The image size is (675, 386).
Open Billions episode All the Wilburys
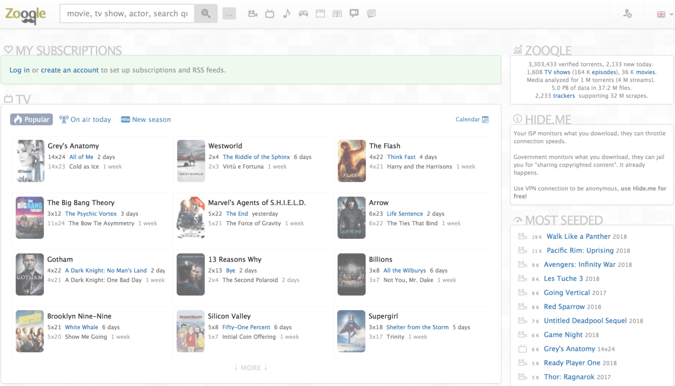(405, 271)
